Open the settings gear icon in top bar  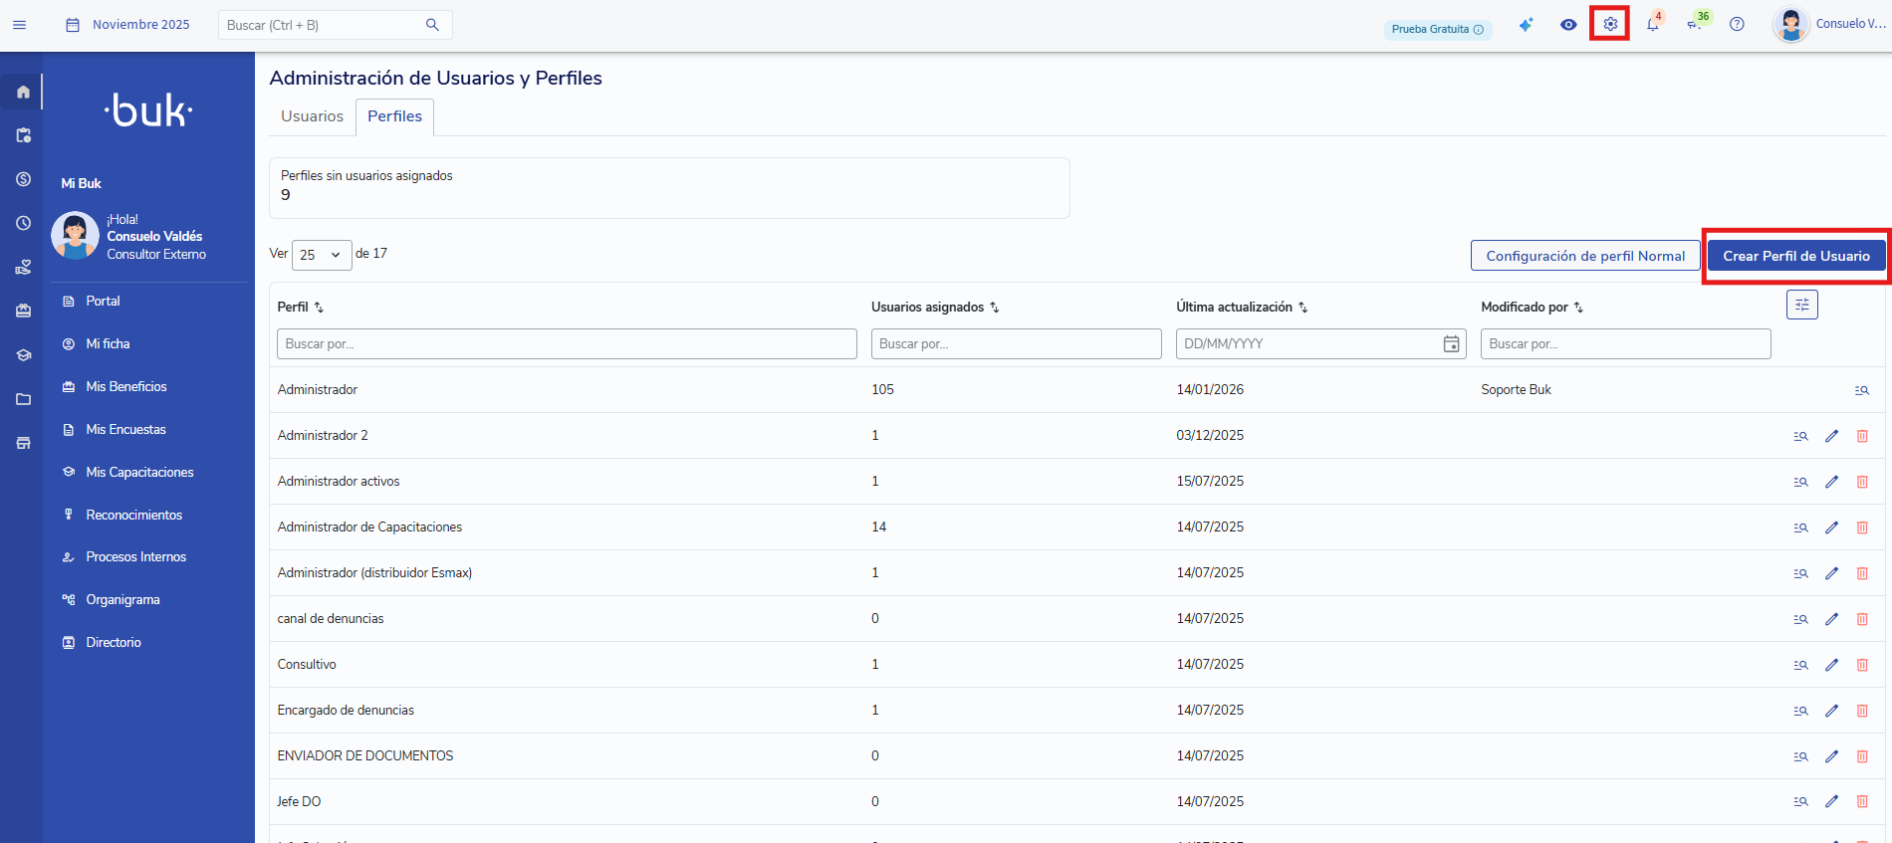[x=1609, y=24]
